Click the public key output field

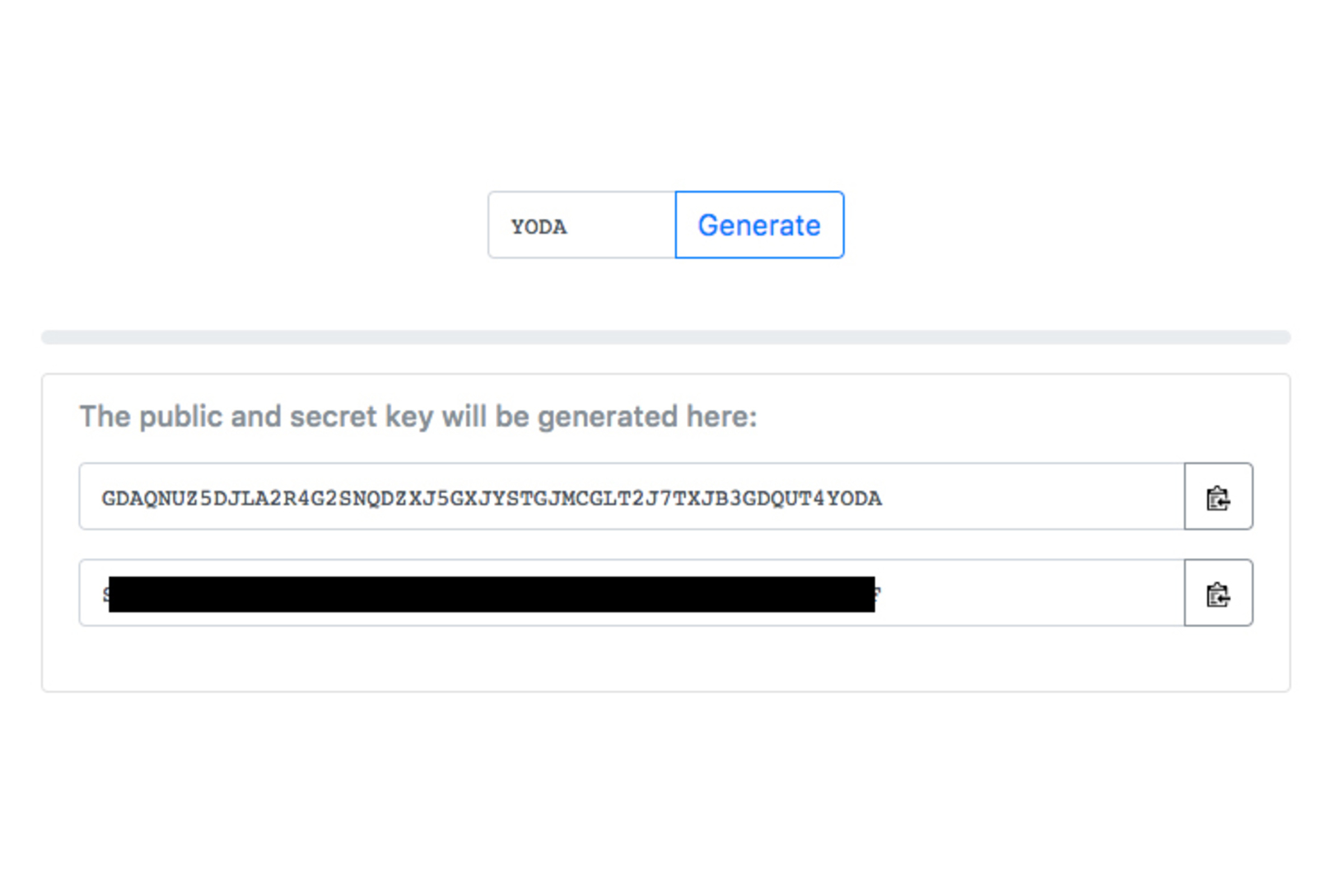(x=630, y=497)
